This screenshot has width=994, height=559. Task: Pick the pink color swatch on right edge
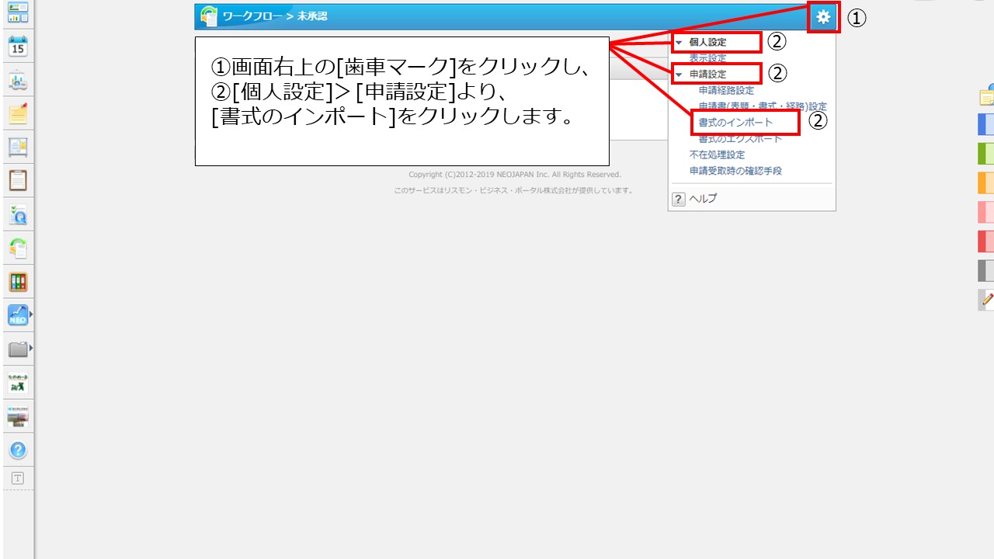coord(986,212)
